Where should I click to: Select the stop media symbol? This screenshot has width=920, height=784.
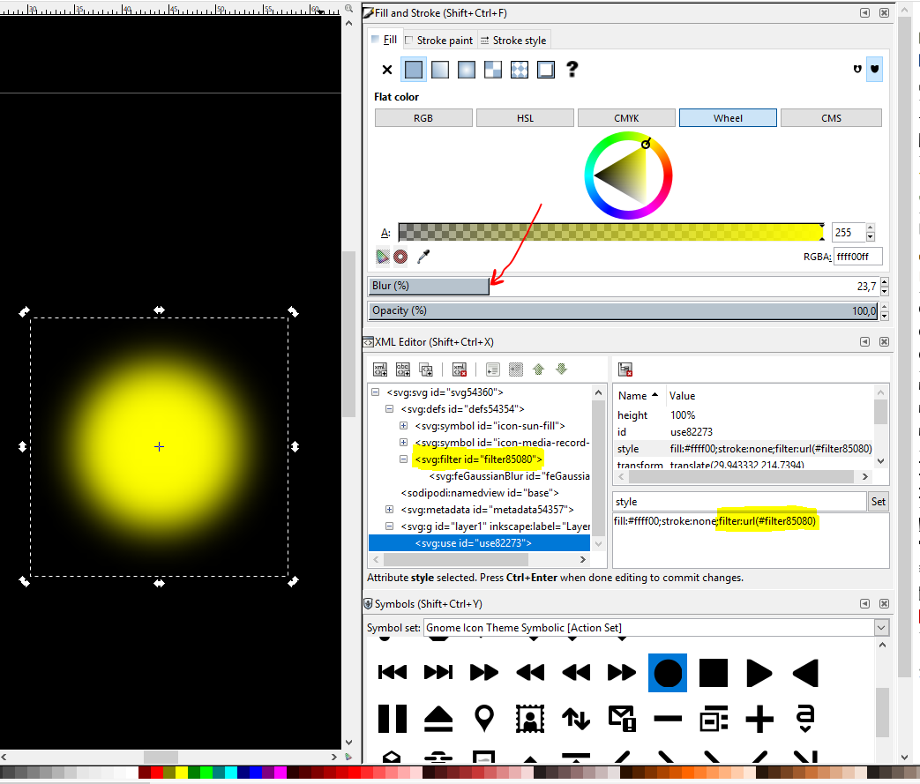click(713, 673)
